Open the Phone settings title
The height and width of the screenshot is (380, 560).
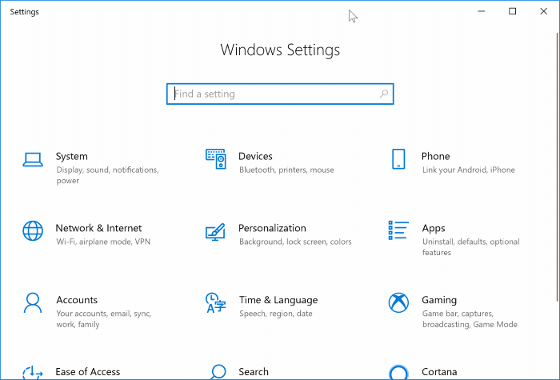436,157
